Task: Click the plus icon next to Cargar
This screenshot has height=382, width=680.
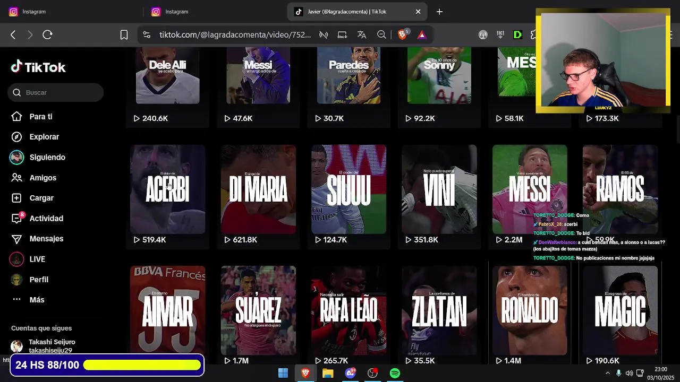Action: (x=16, y=198)
